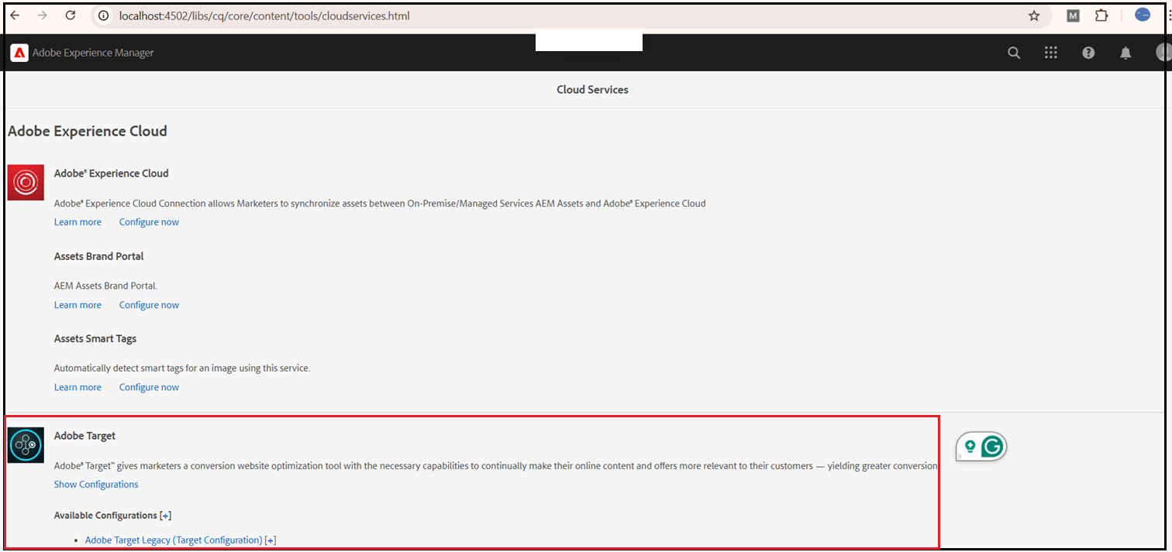Click the 'AEM Assets Brand Portal.' description text
The width and height of the screenshot is (1172, 552).
tap(105, 286)
